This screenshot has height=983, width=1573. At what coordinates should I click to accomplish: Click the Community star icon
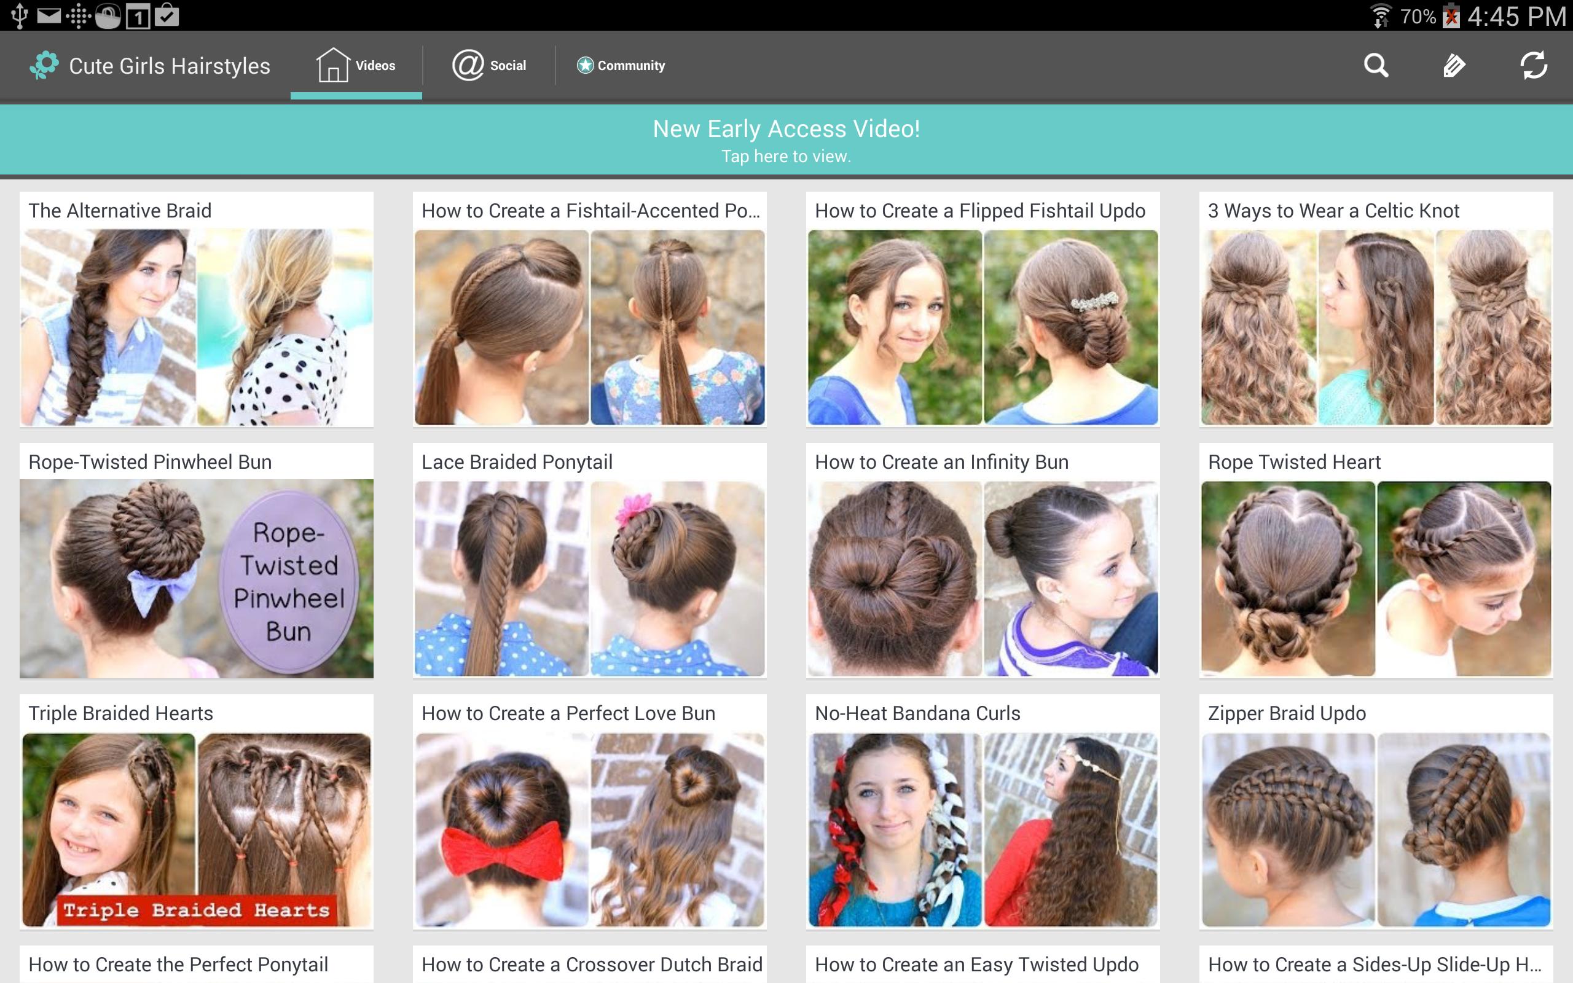click(x=583, y=65)
